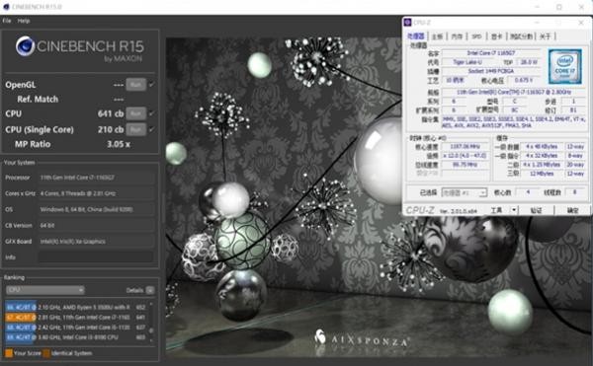
Task: Run the CPU Single Core benchmark
Action: pos(135,129)
